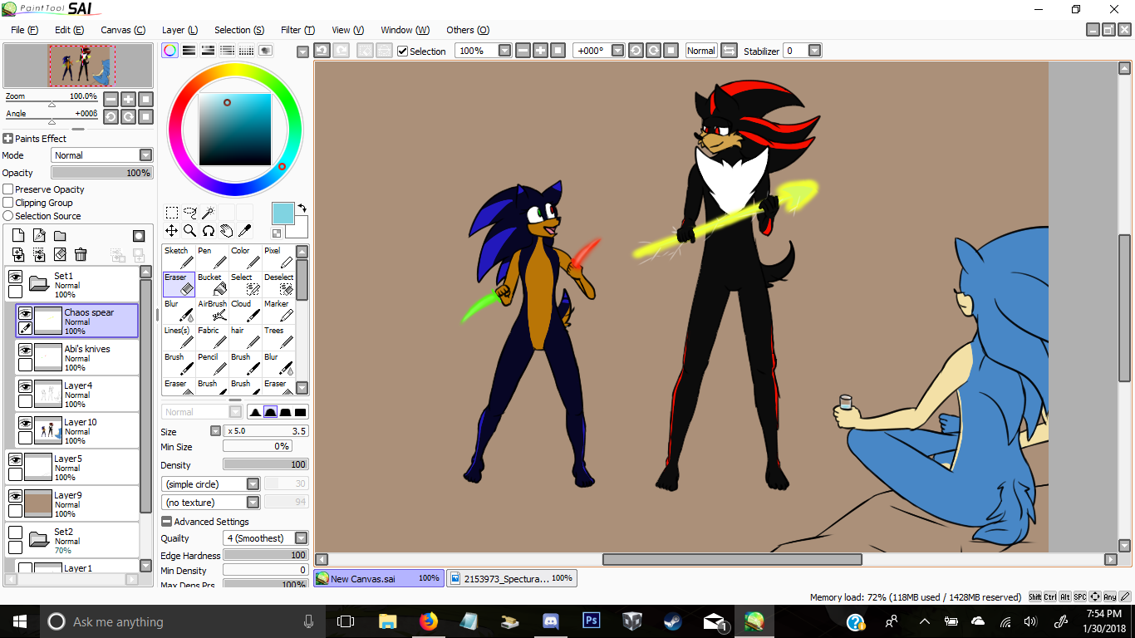
Task: Open Photoshop from the taskbar
Action: 592,621
